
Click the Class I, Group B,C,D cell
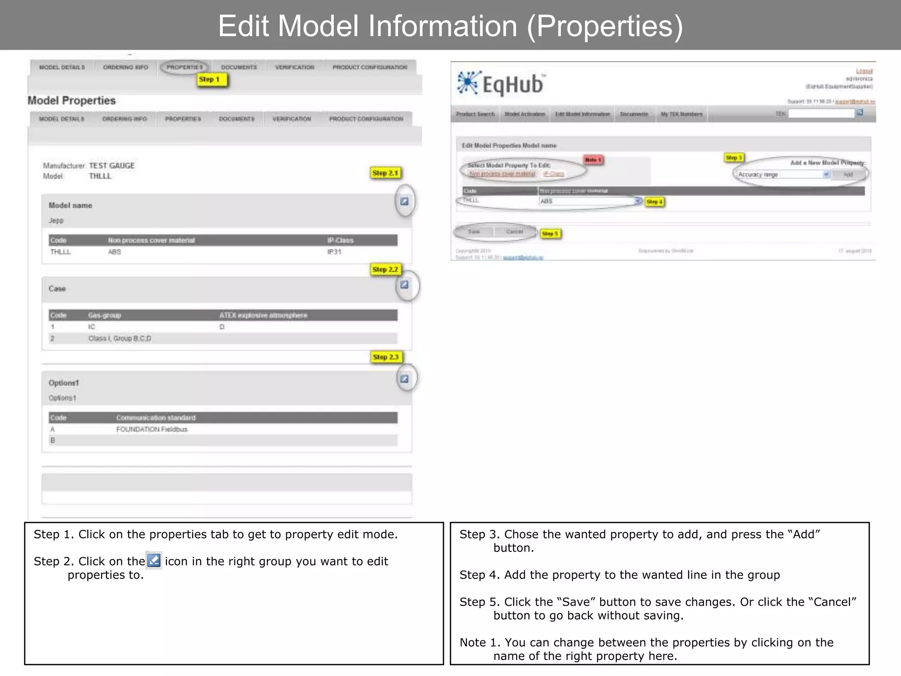[120, 338]
